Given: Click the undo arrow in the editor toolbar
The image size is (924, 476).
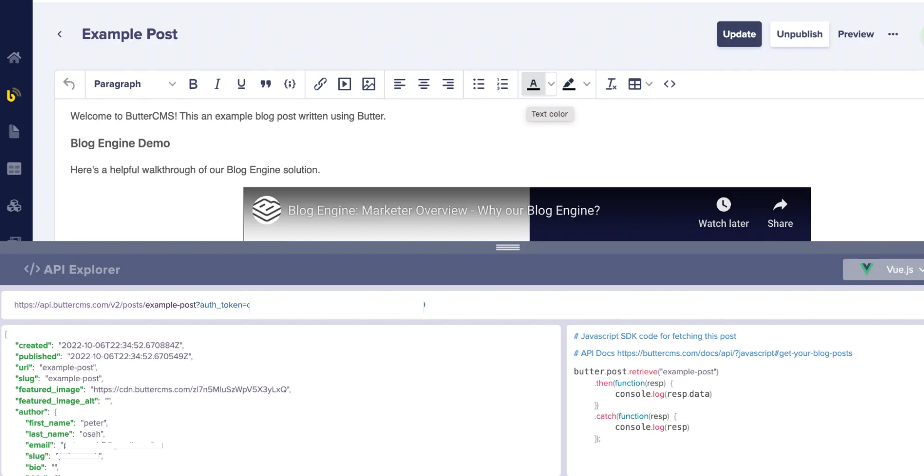Looking at the screenshot, I should (69, 84).
